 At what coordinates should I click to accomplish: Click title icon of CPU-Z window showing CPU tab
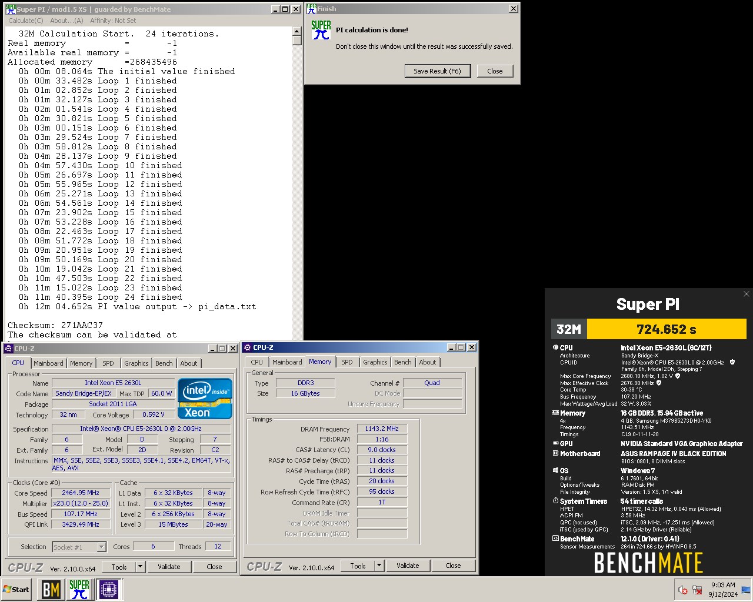click(x=9, y=348)
